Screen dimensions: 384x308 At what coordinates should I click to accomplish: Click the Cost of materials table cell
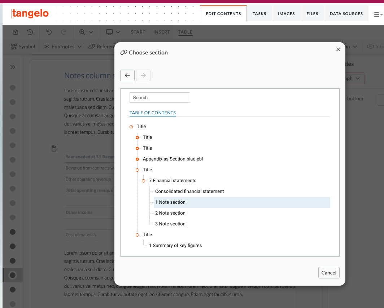(90, 235)
